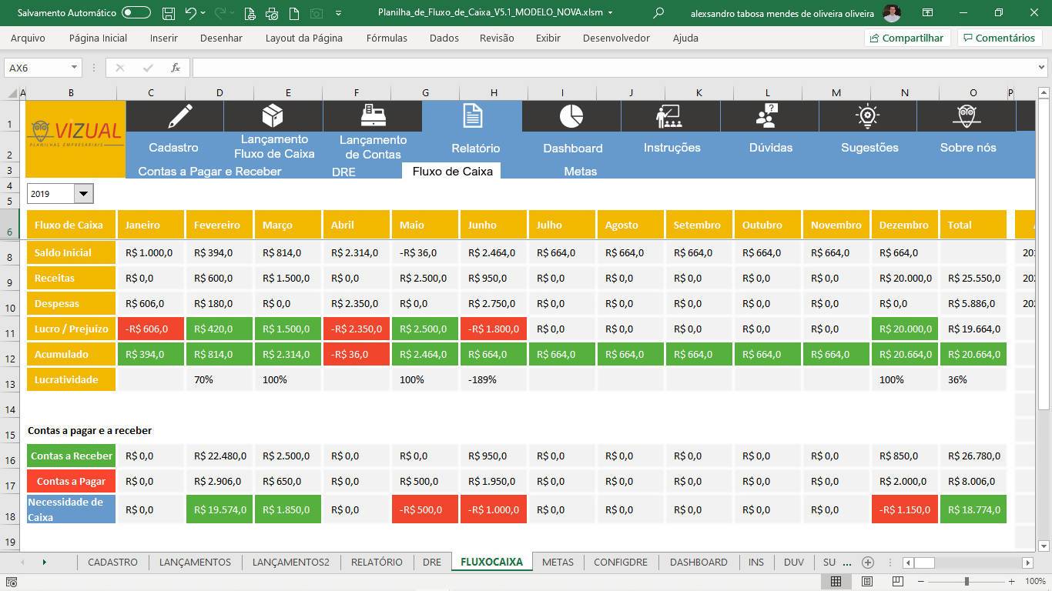This screenshot has height=591, width=1052.
Task: Expand the Name Box dropdown arrow
Action: [x=74, y=68]
